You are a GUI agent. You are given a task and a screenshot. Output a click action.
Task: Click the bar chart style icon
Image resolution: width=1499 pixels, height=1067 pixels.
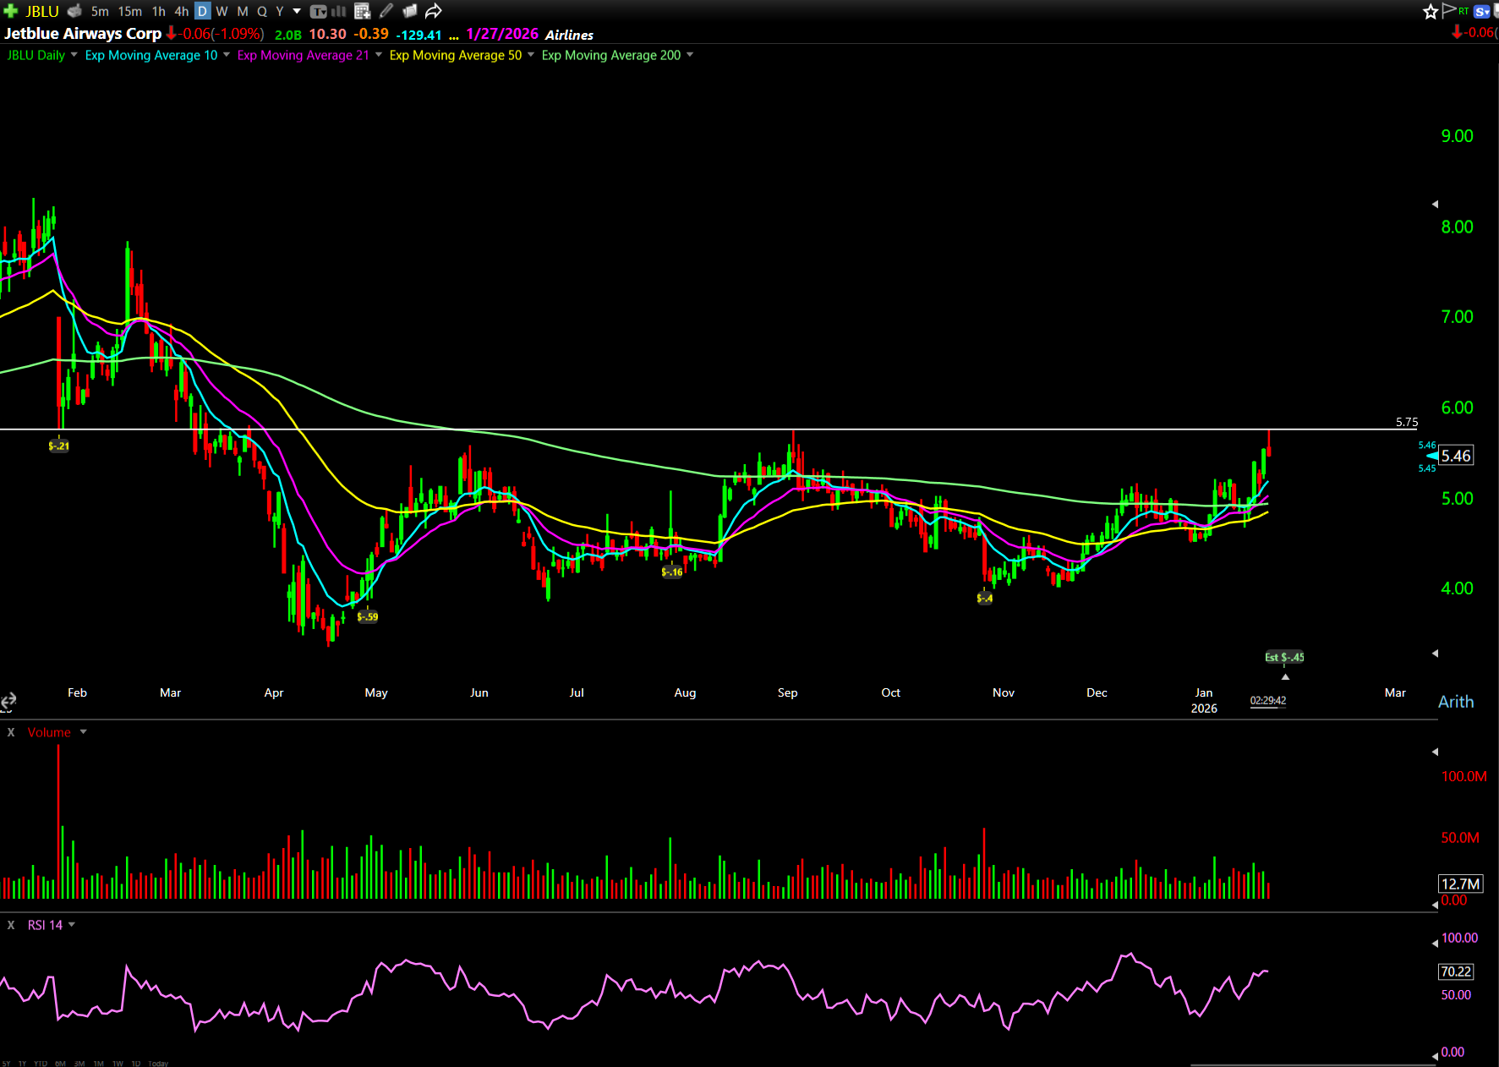pos(339,11)
